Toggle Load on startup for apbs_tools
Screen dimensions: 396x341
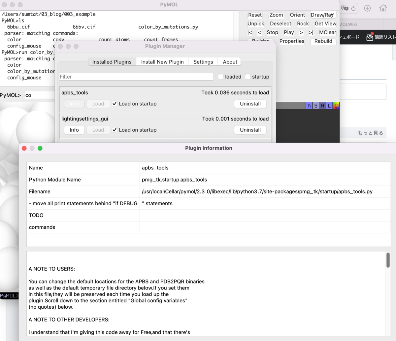(115, 104)
